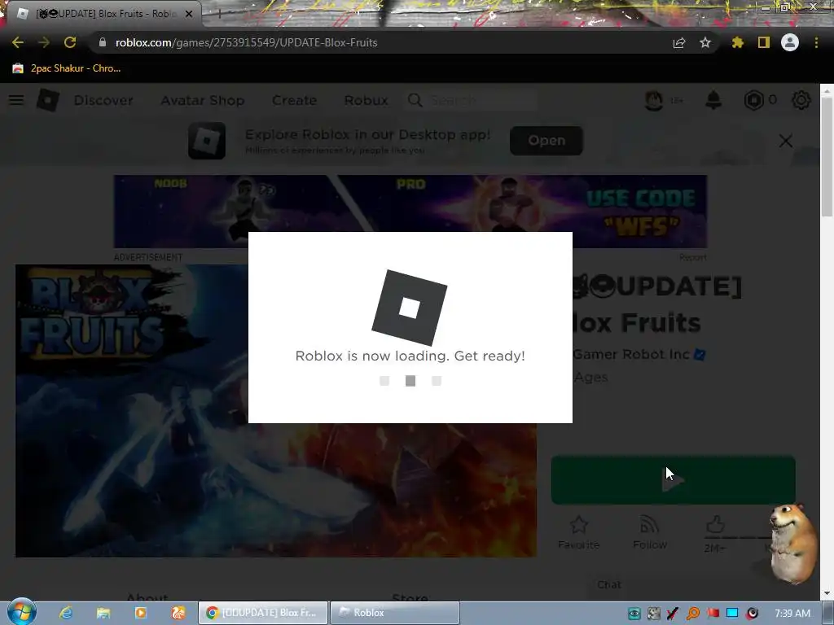Open media player taskbar icon
This screenshot has width=834, height=625.
140,613
